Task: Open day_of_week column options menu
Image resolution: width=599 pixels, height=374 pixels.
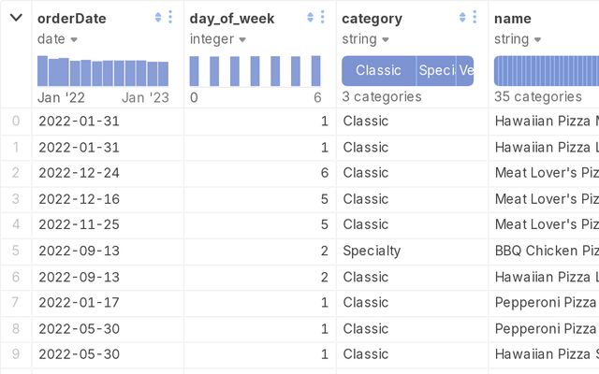Action: click(x=322, y=17)
